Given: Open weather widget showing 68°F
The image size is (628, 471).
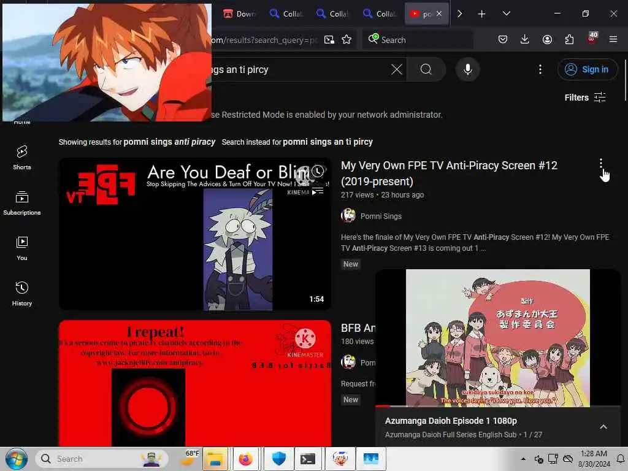Looking at the screenshot, I should click(190, 458).
